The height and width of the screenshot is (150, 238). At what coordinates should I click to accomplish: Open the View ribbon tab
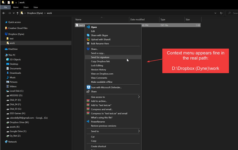pyautogui.click(x=35, y=7)
